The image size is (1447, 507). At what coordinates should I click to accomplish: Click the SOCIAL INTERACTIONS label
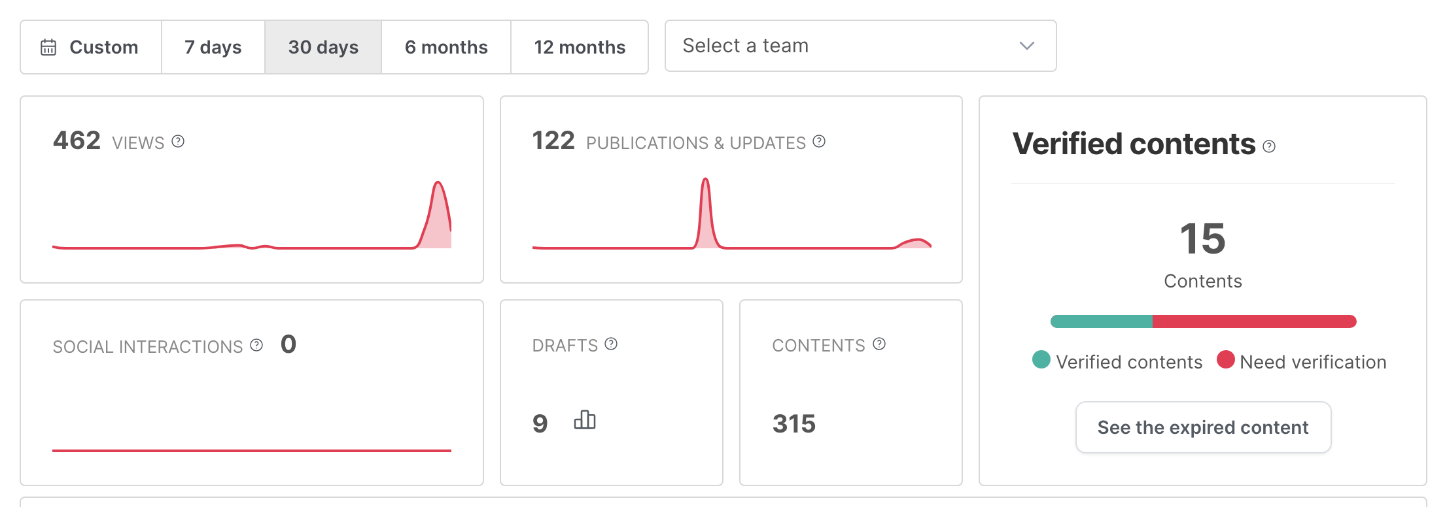(148, 347)
